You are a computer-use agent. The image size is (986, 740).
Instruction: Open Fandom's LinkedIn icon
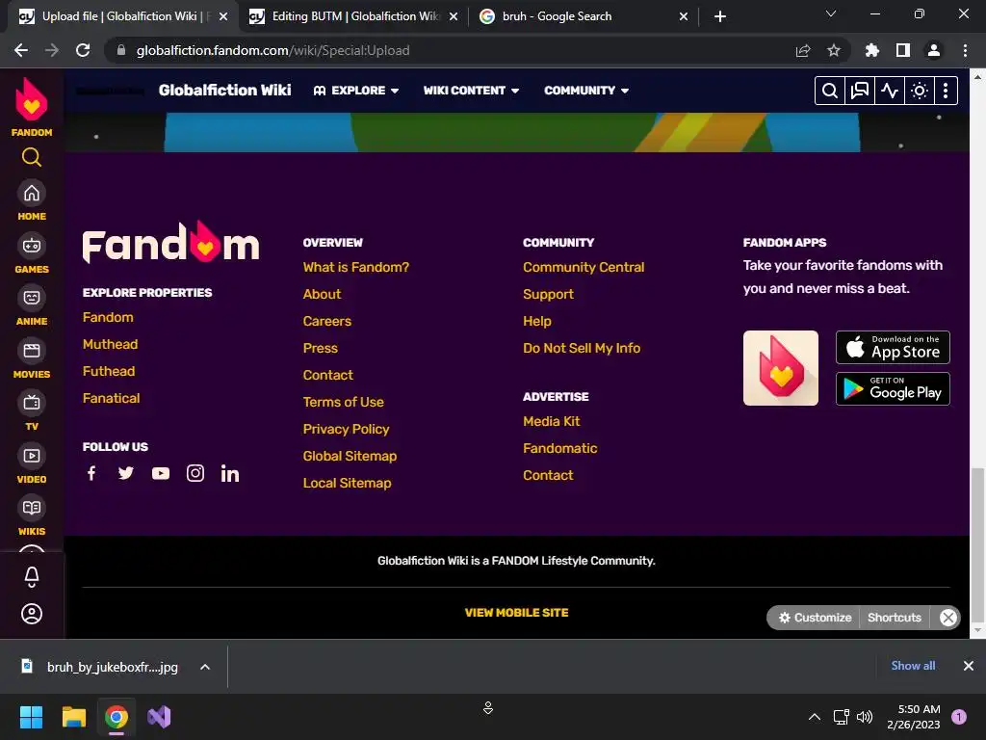229,473
